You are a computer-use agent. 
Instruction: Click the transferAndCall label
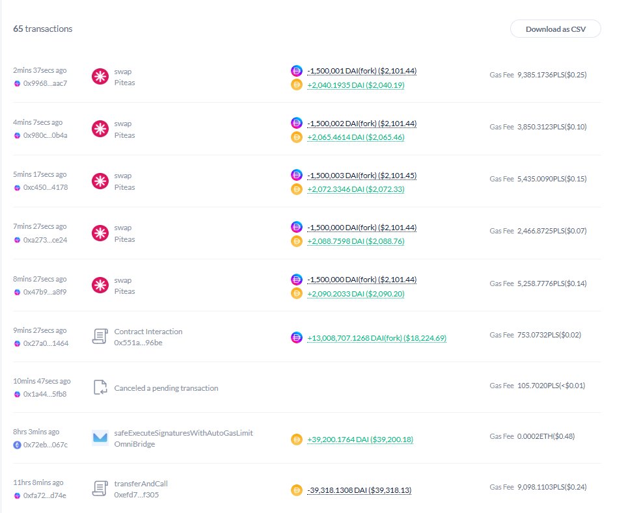coord(141,484)
